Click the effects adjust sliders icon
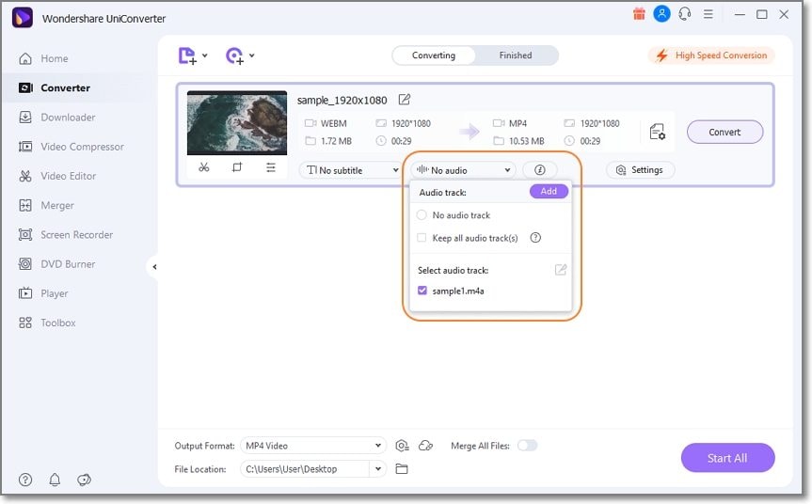The image size is (812, 504). click(271, 167)
